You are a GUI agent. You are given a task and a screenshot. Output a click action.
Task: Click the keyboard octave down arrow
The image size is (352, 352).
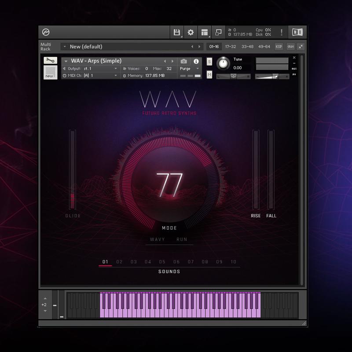(x=45, y=311)
